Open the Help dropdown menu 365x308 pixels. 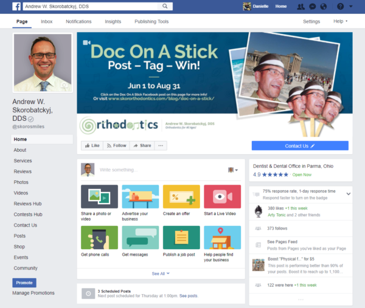point(340,21)
